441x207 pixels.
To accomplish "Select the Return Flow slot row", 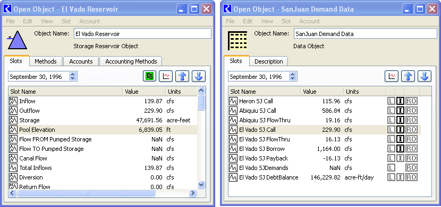I will pos(103,186).
